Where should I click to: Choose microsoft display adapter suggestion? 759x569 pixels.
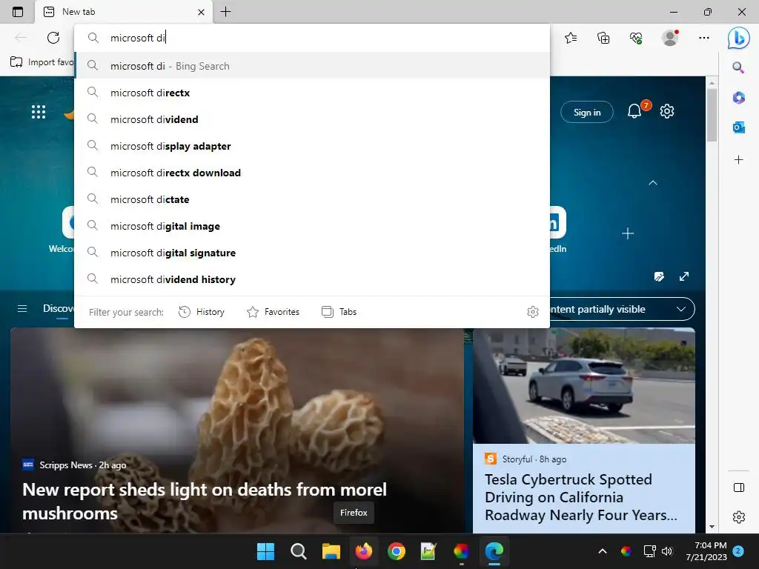(x=312, y=146)
